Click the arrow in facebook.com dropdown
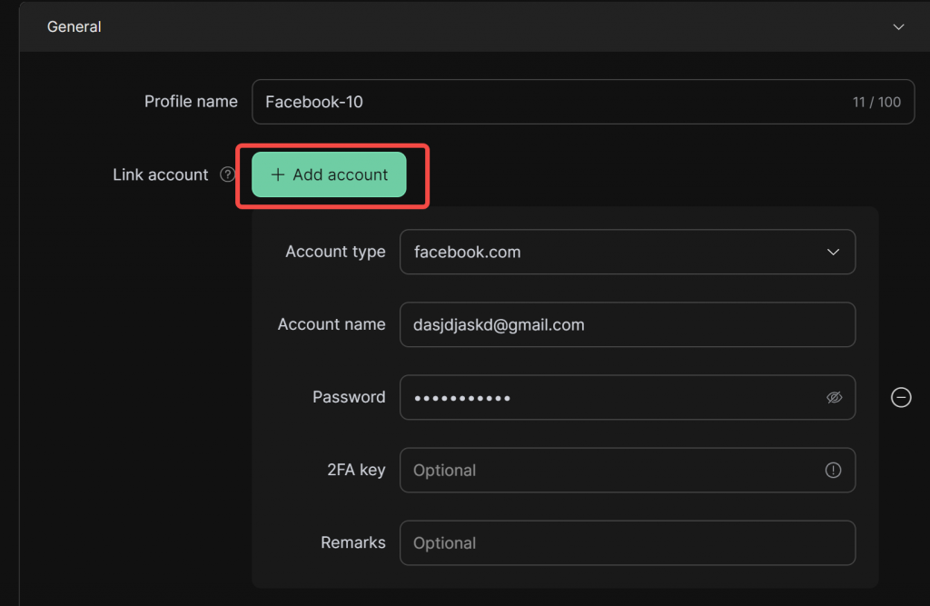 (833, 252)
